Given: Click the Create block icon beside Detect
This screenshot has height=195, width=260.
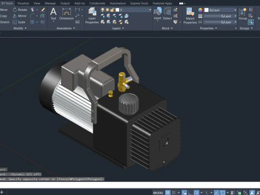Looking at the screenshot, I should pos(175,10).
